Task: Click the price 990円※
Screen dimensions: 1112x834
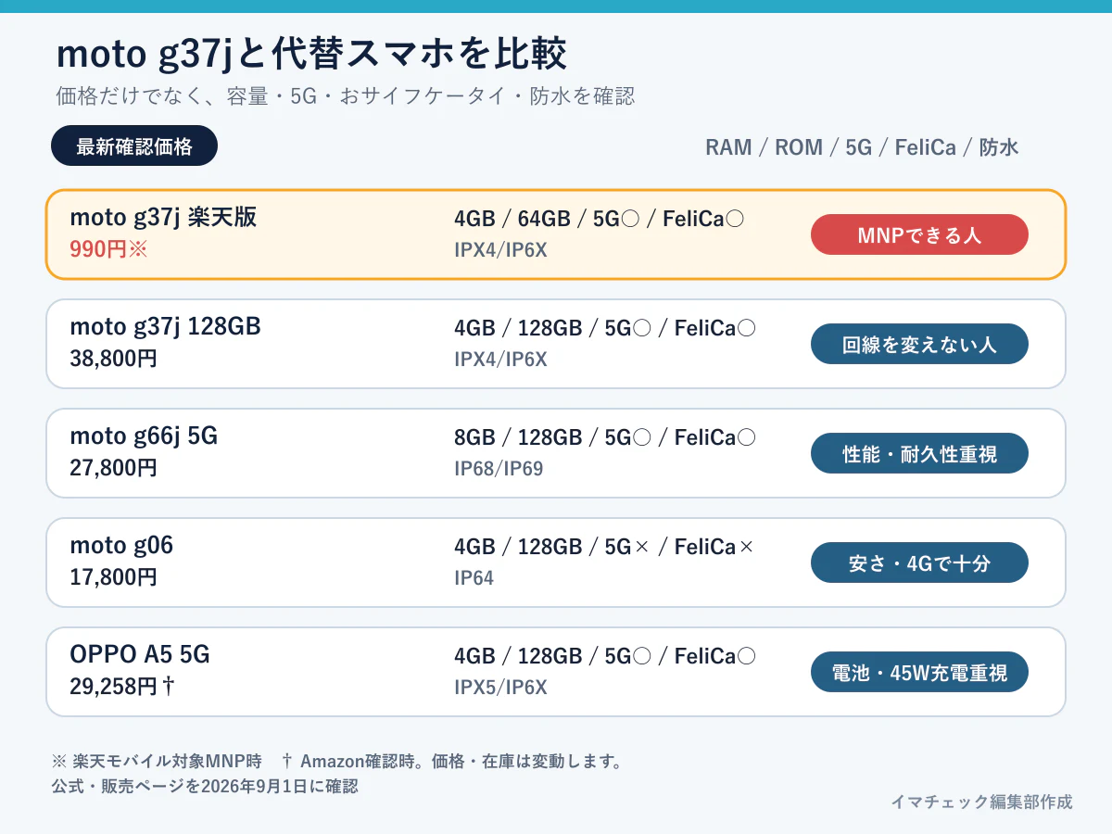Action: pos(109,249)
